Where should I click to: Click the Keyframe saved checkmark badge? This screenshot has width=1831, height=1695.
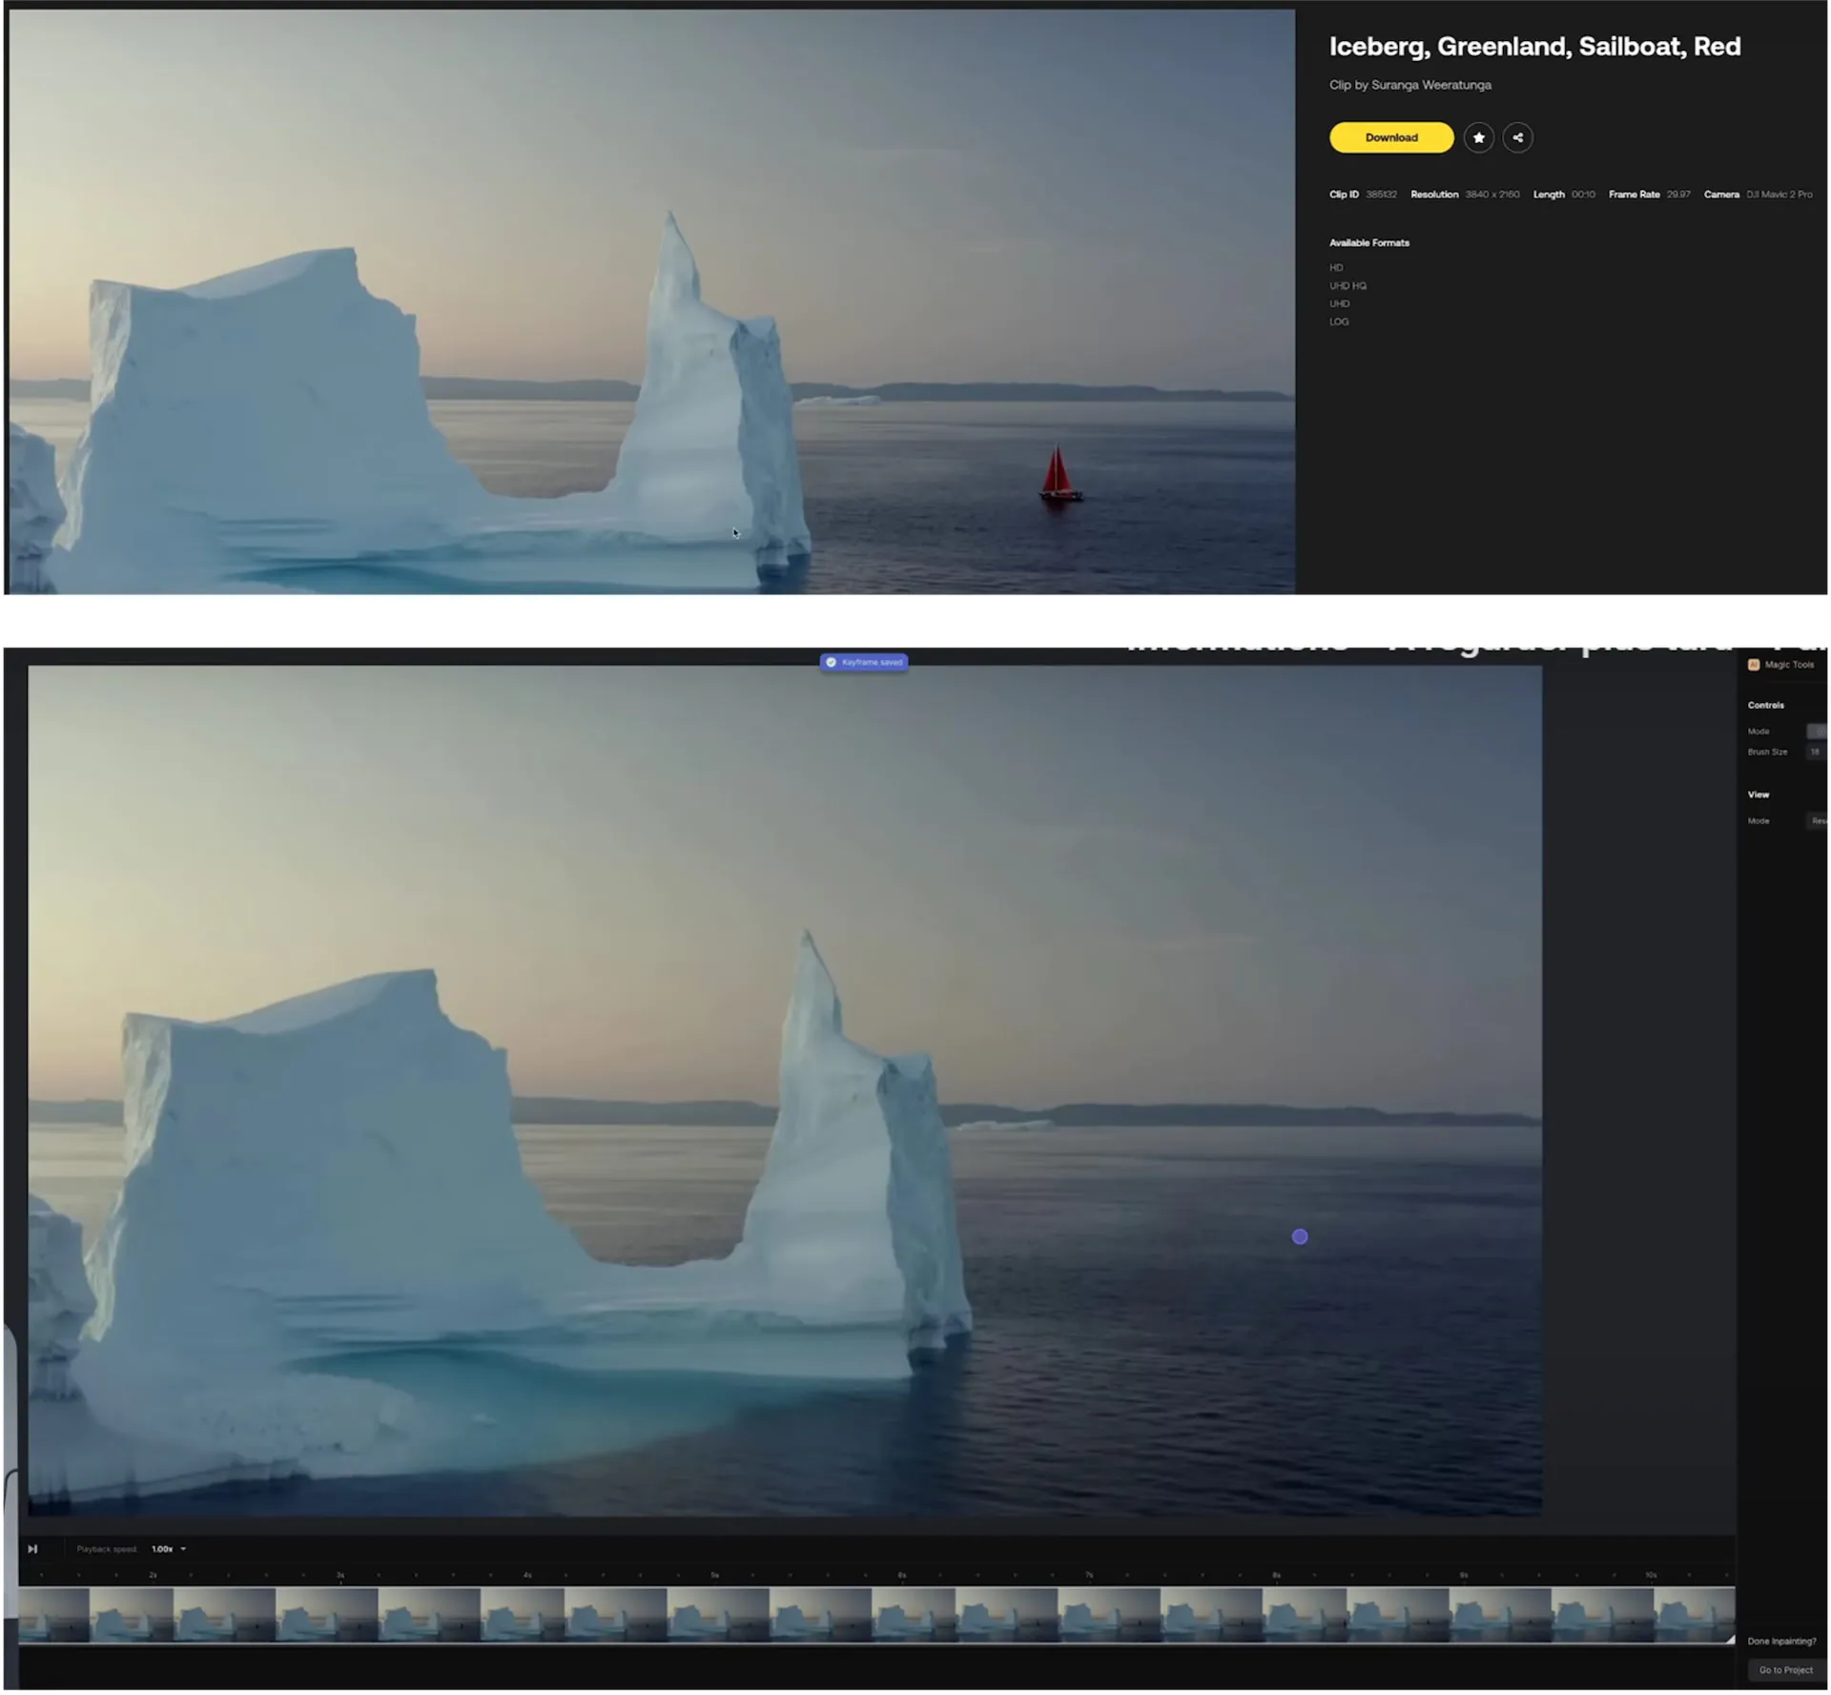pyautogui.click(x=863, y=662)
